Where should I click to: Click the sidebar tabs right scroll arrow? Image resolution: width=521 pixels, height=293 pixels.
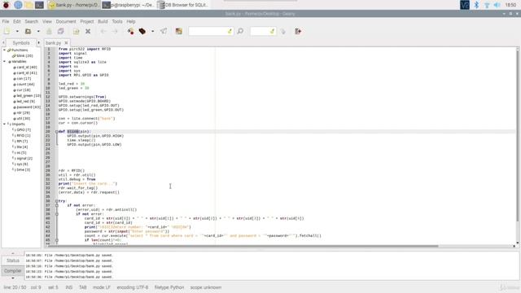coord(38,43)
